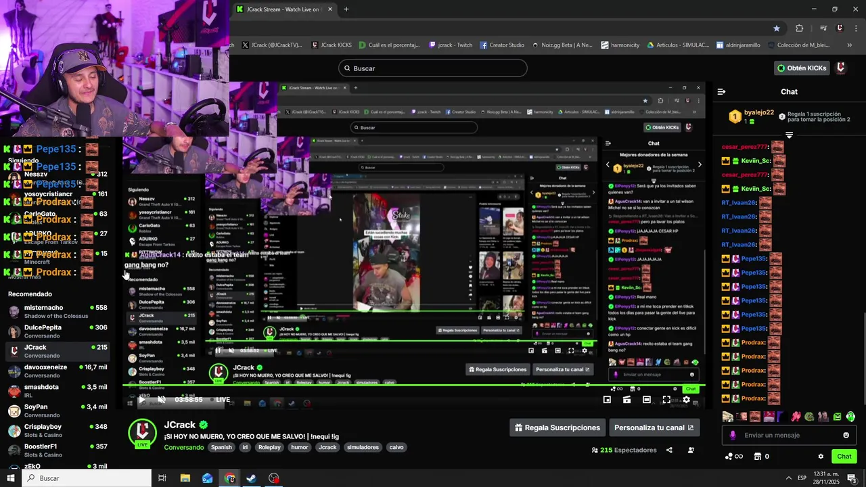Click Obtén KICKs button

click(801, 68)
